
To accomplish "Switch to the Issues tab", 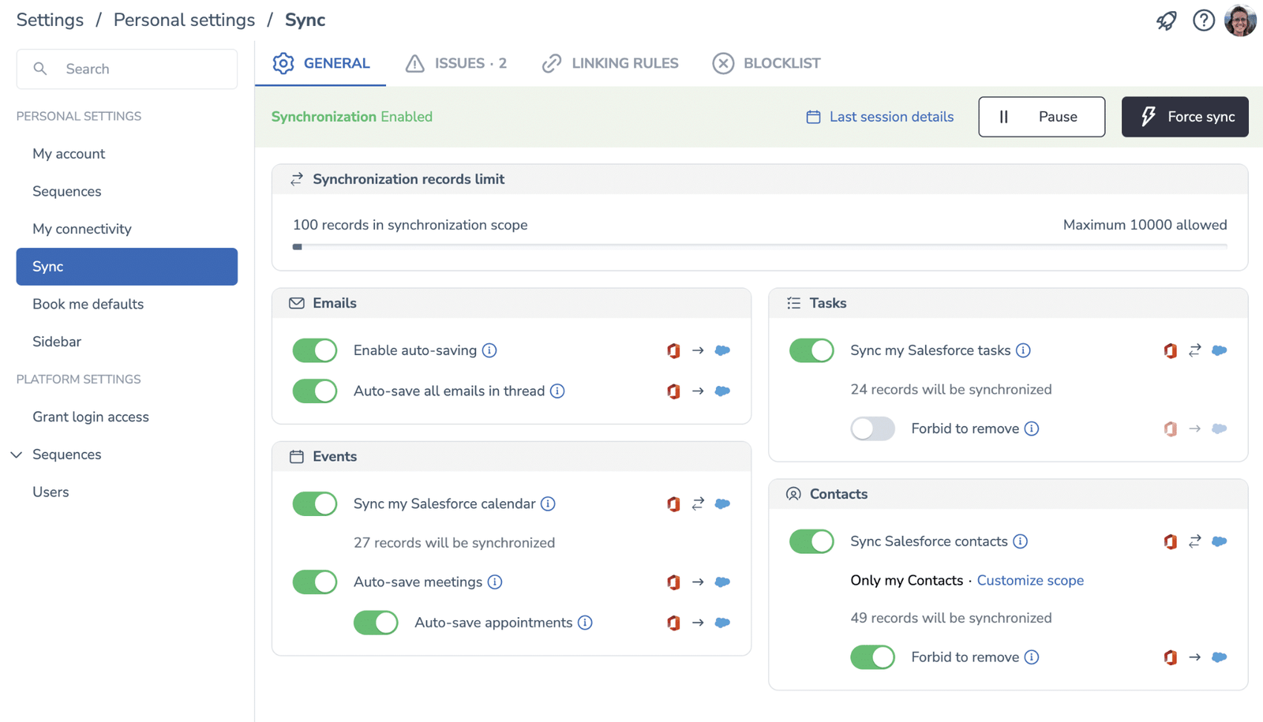I will point(456,63).
